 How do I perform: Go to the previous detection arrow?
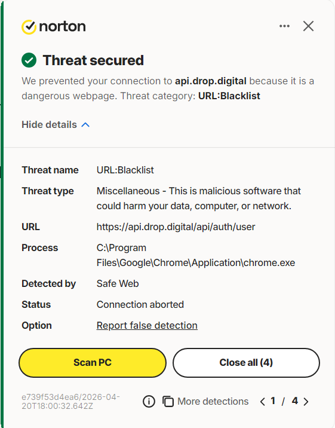263,402
